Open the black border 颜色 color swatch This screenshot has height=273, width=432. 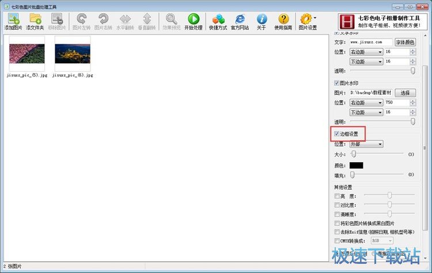pyautogui.click(x=356, y=166)
